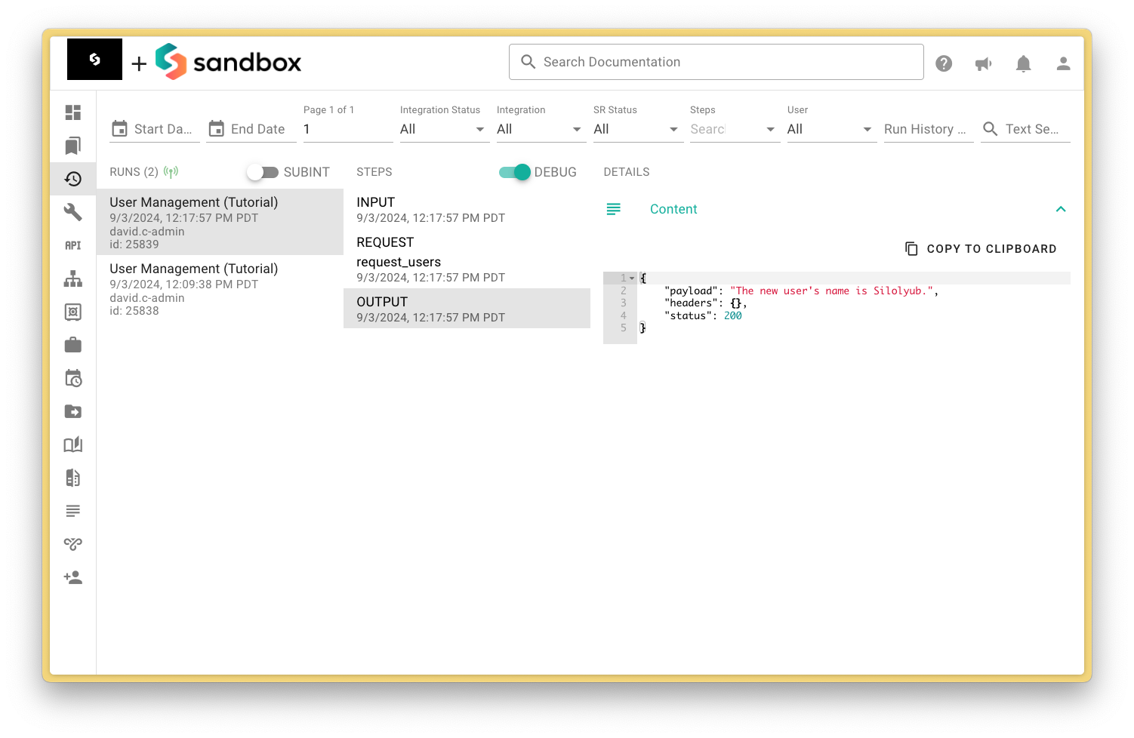Select run with id 25838

click(219, 289)
